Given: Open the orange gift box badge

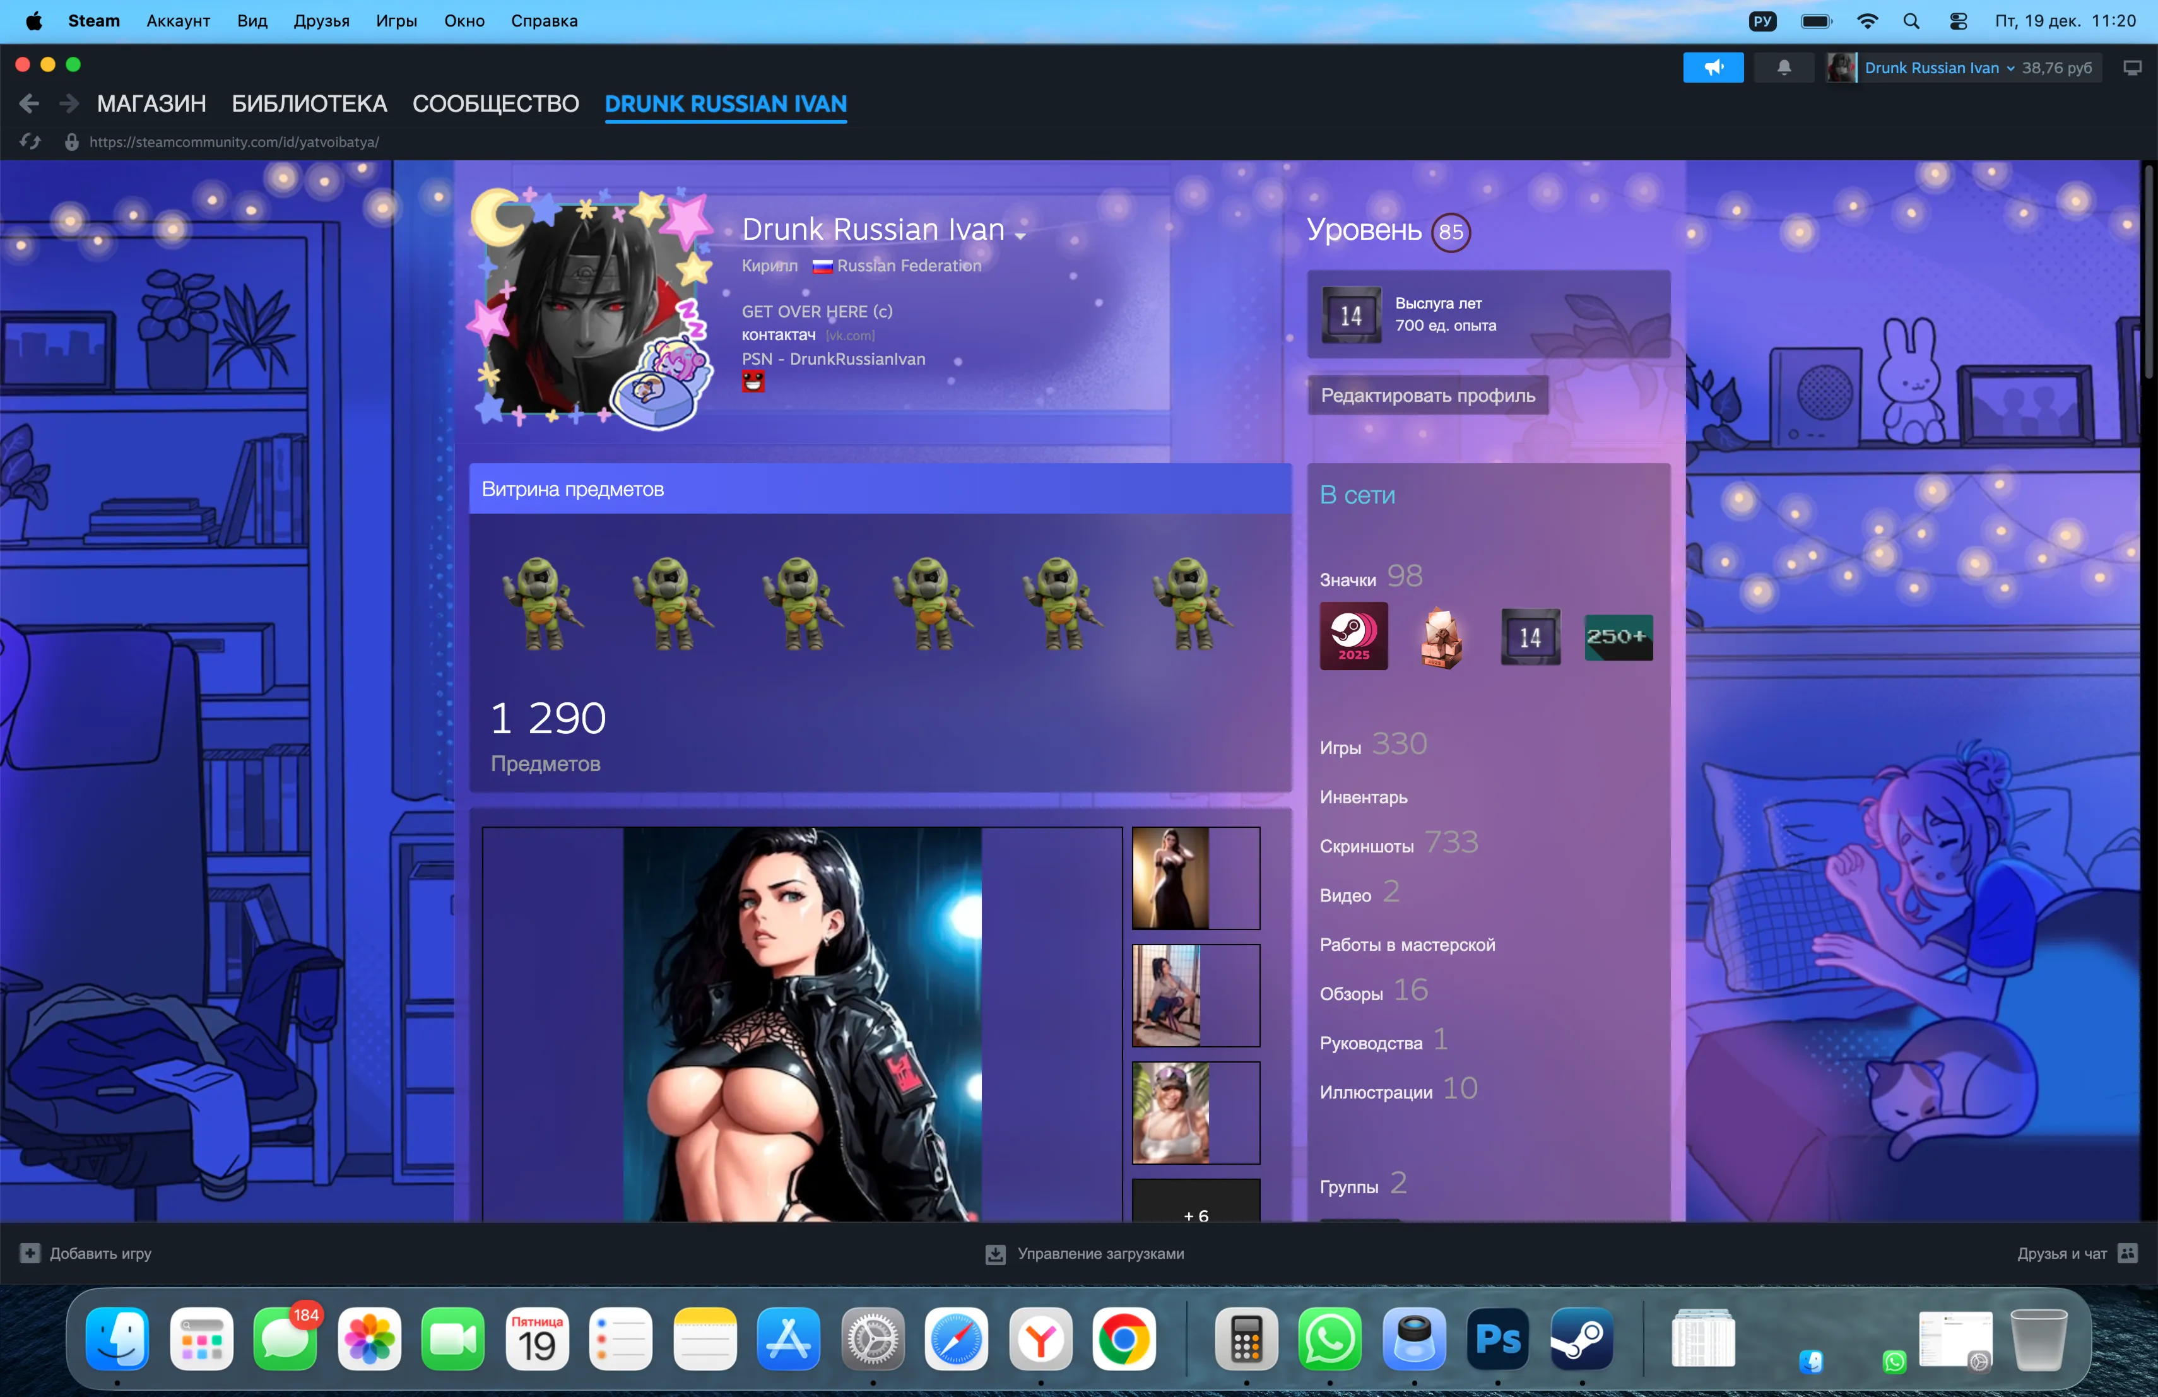Looking at the screenshot, I should coord(1441,637).
